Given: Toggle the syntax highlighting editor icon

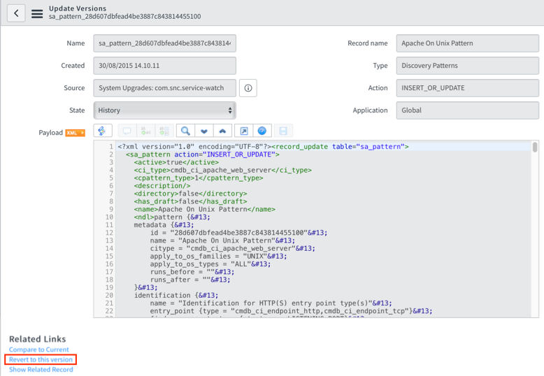Looking at the screenshot, I should (x=102, y=131).
